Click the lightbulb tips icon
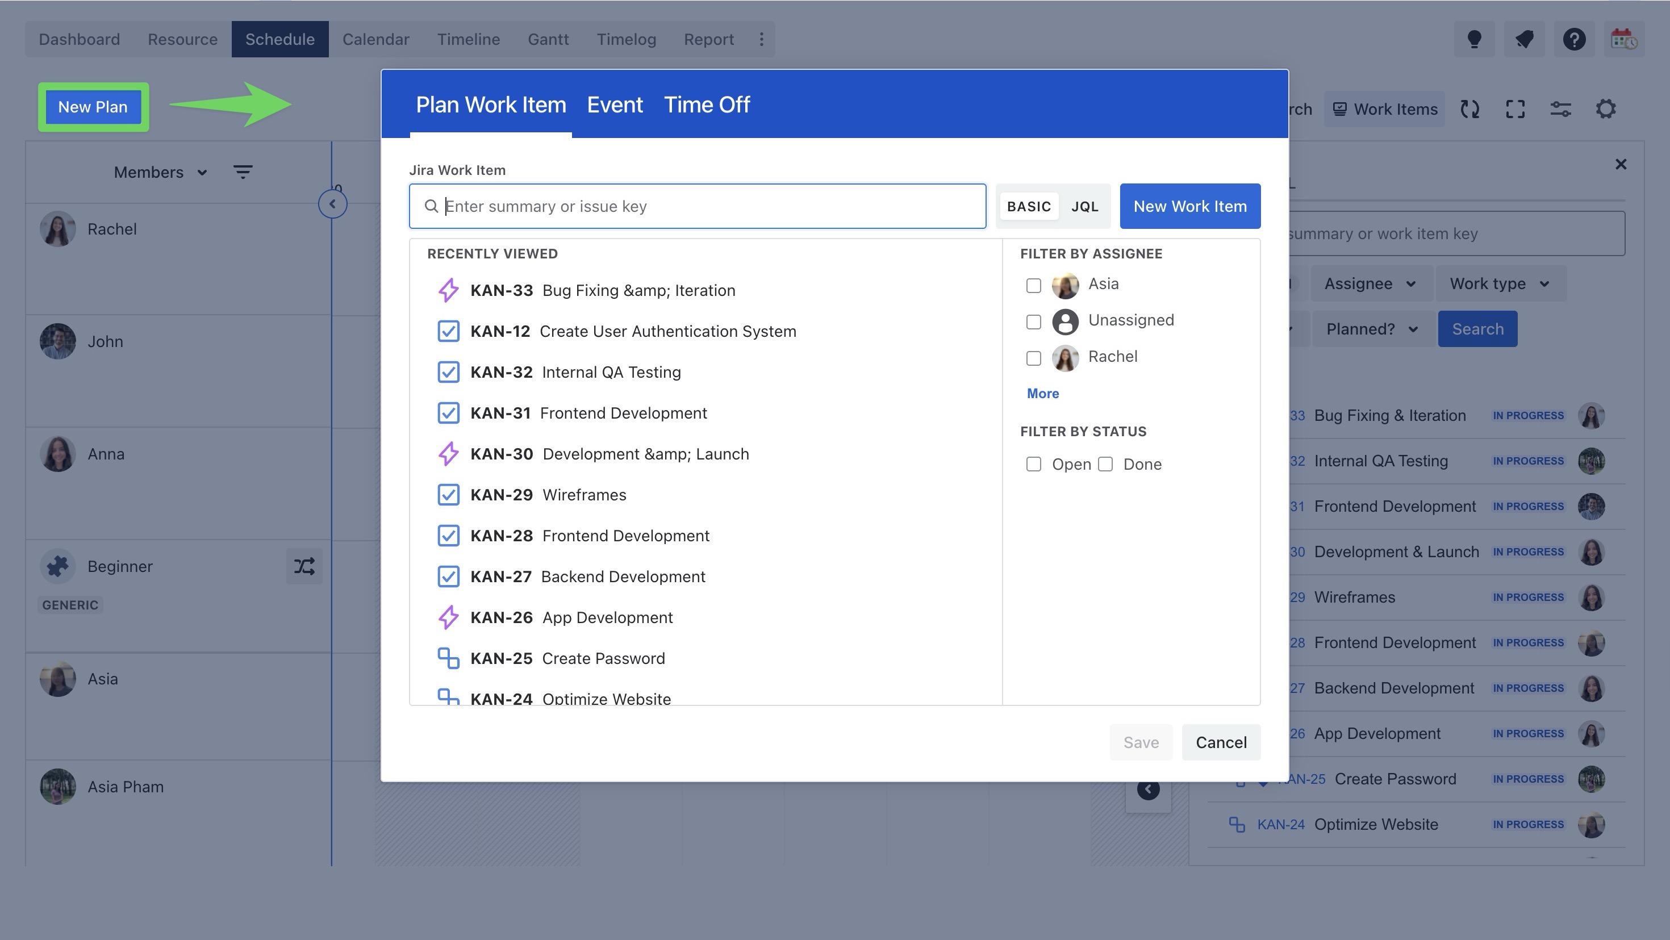1670x940 pixels. [1473, 40]
